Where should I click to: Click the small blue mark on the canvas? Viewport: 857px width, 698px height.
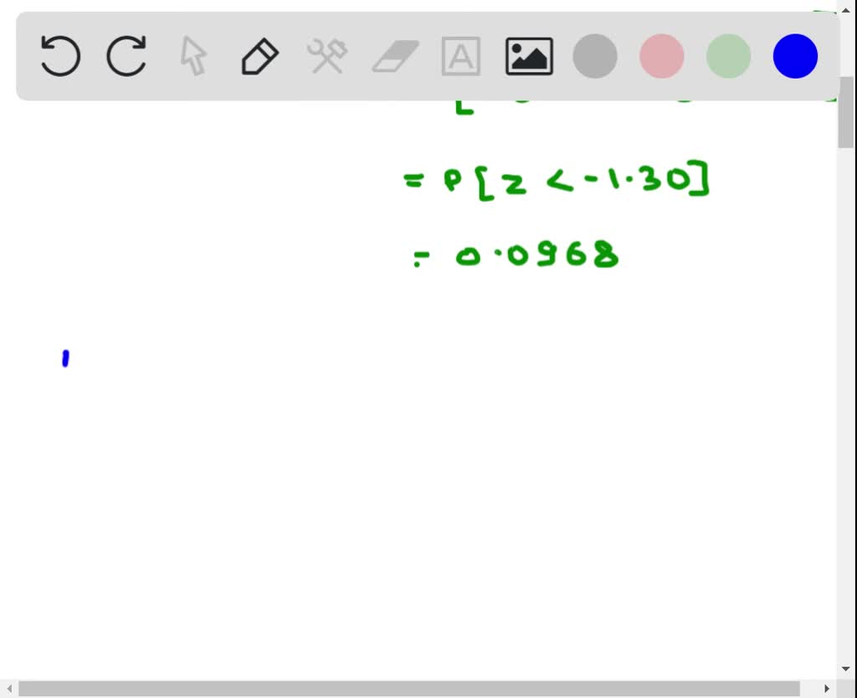point(66,358)
